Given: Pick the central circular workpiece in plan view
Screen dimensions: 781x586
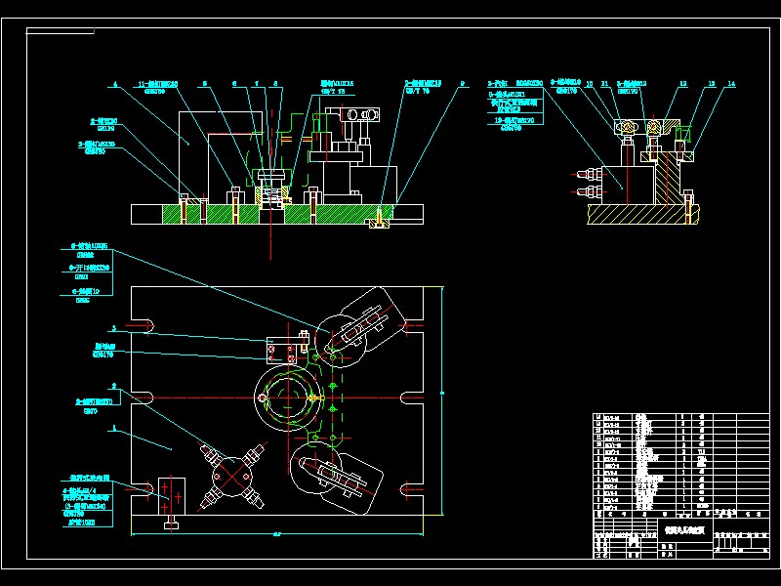Looking at the screenshot, I should [288, 398].
